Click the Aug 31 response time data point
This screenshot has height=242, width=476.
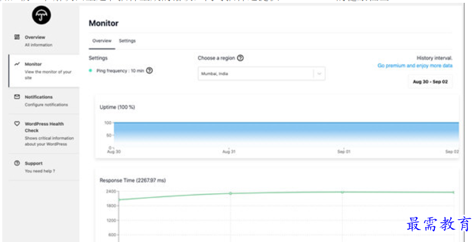pyautogui.click(x=231, y=193)
